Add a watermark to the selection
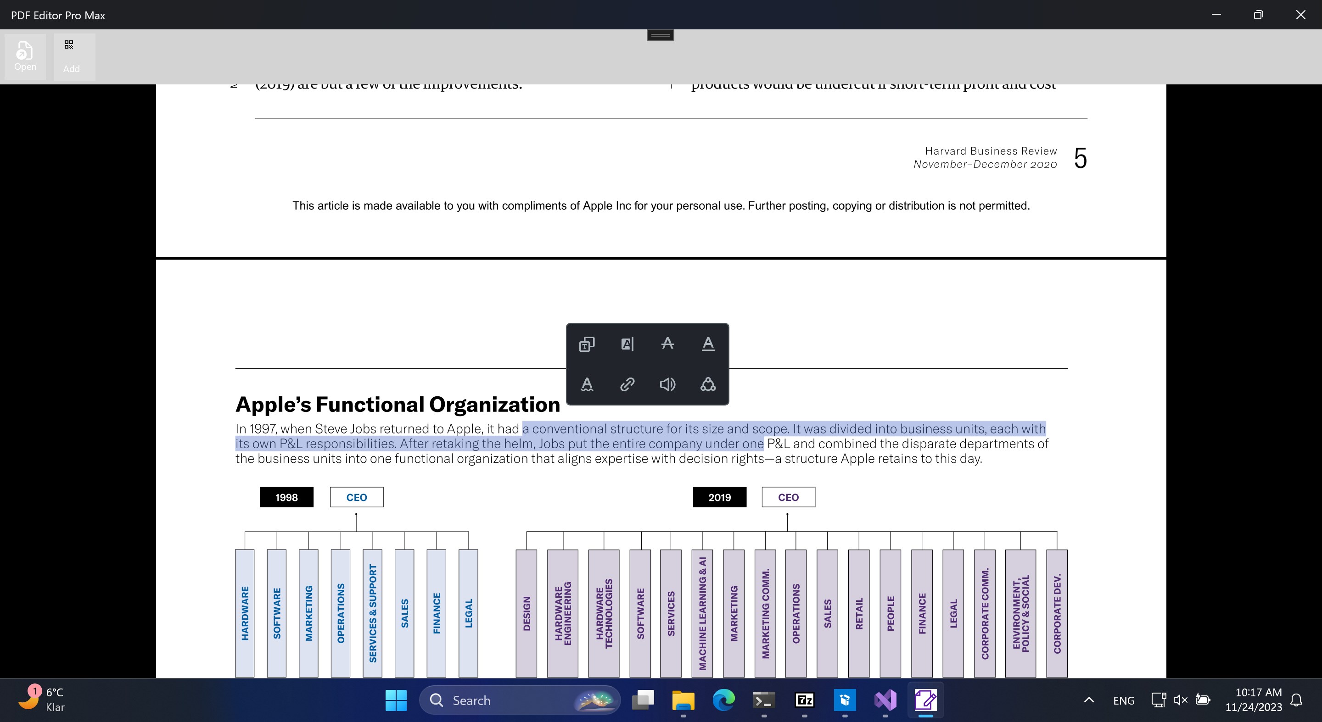This screenshot has width=1322, height=722. click(x=587, y=384)
